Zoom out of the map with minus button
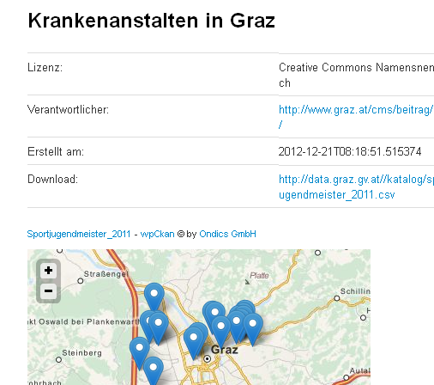434x385 pixels. (x=48, y=291)
